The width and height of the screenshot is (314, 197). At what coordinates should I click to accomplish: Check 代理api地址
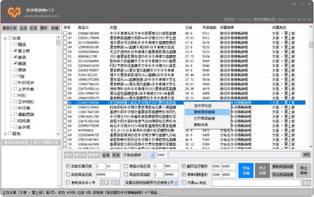point(184,182)
